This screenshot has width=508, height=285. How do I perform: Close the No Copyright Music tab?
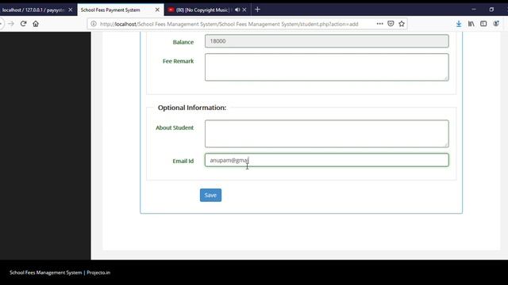pos(244,9)
